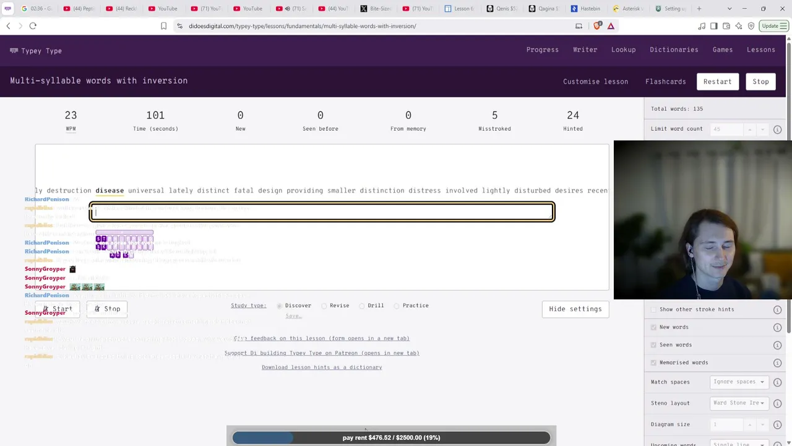Open the Upcoming words dropdown
792x446 pixels.
pyautogui.click(x=739, y=444)
